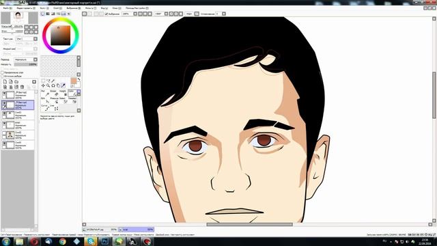This screenshot has height=246, width=437.
Task: Toggle visibility of the fourth layer
Action: (x=4, y=123)
